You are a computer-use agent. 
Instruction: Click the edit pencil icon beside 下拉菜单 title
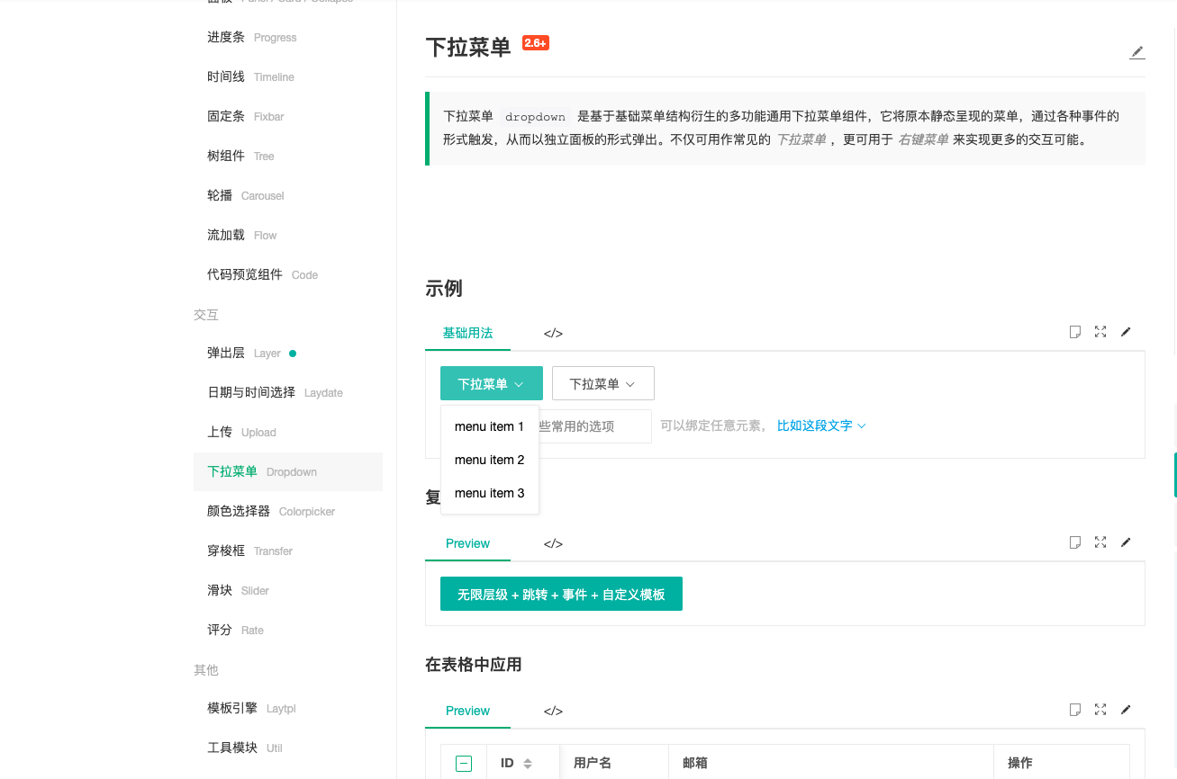tap(1137, 52)
